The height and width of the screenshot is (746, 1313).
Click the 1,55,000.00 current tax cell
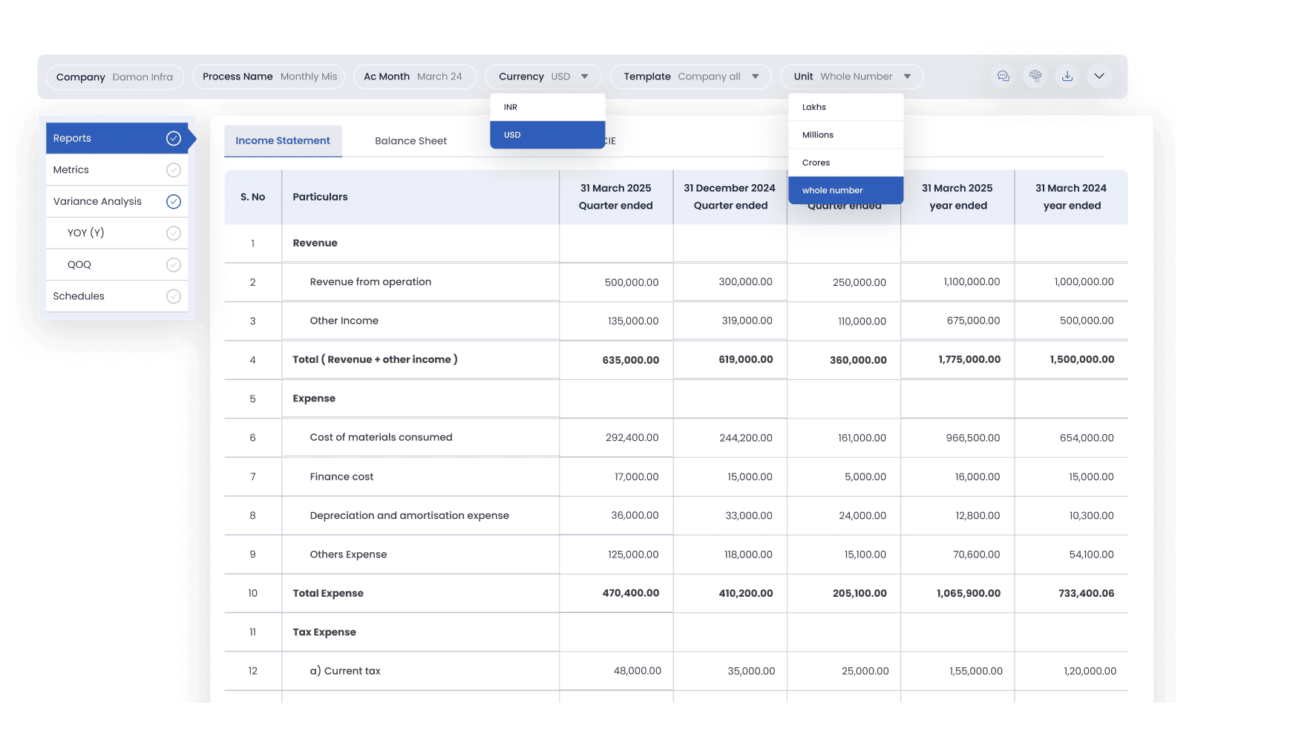(957, 671)
